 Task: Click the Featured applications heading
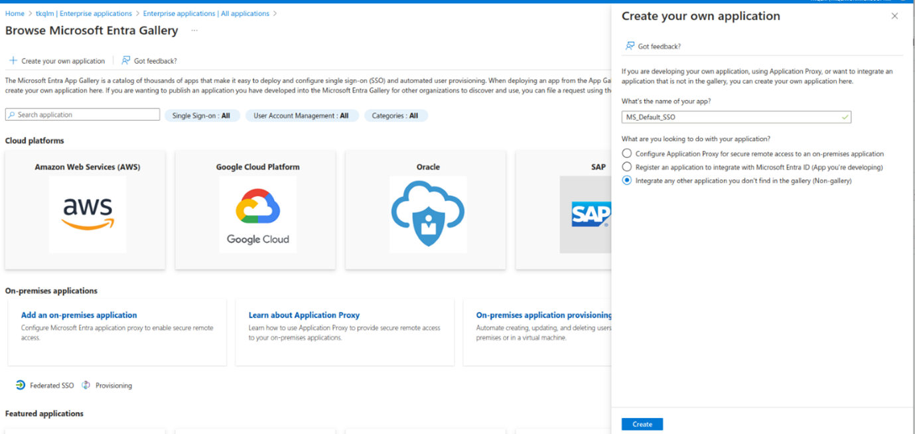pos(44,413)
